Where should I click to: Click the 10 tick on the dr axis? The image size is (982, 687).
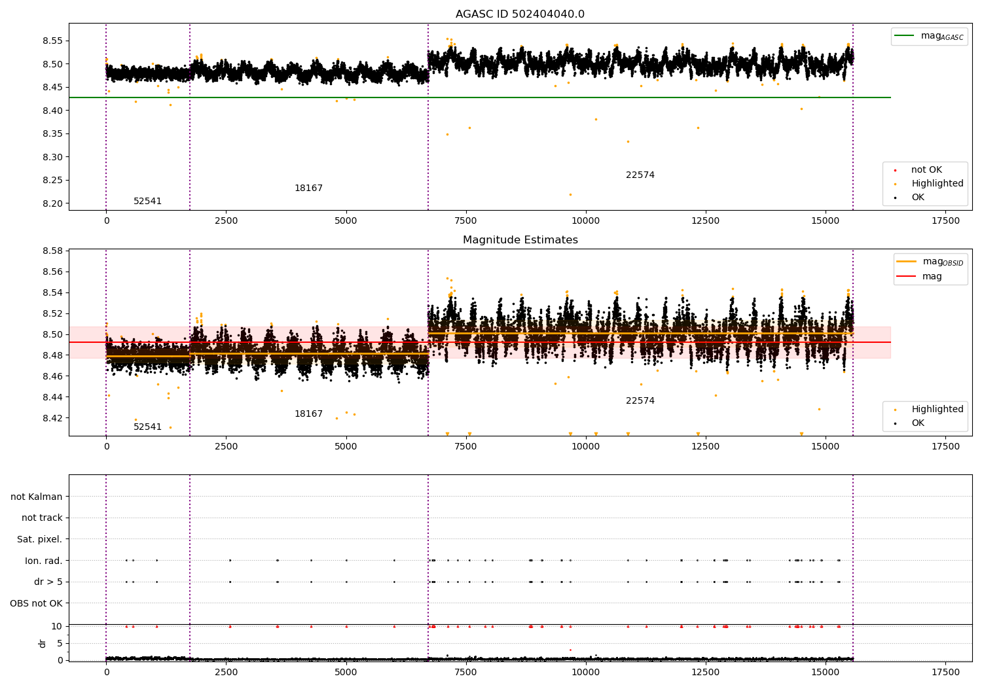click(x=57, y=626)
